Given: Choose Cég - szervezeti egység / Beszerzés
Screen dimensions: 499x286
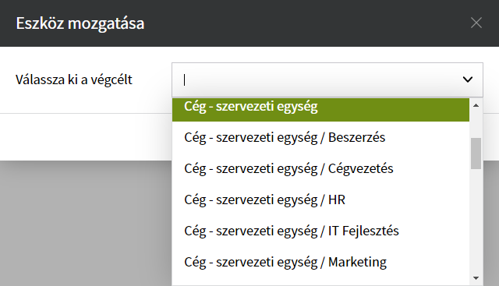Looking at the screenshot, I should [x=320, y=137].
